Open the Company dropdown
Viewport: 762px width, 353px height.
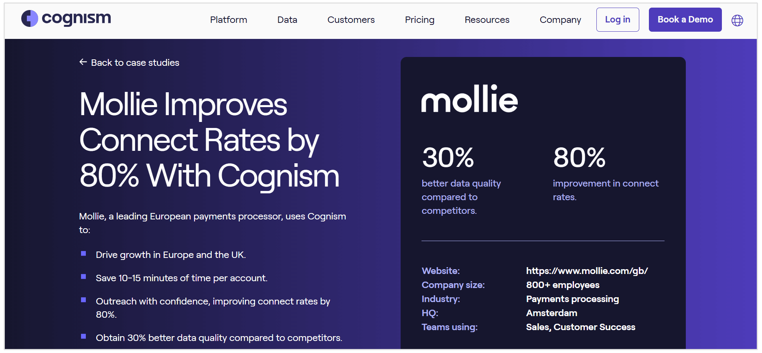tap(560, 19)
